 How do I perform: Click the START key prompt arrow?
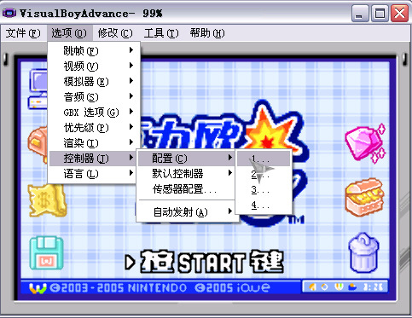click(130, 263)
